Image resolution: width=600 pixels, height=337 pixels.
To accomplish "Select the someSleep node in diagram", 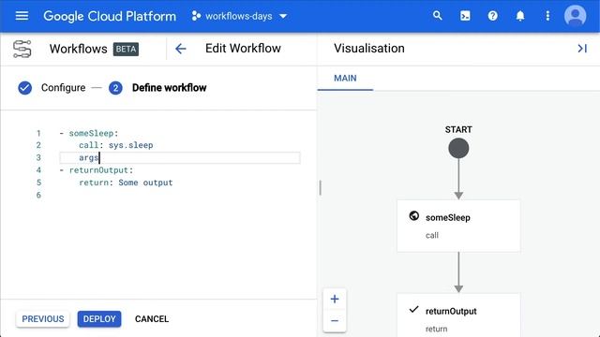I will click(x=458, y=226).
